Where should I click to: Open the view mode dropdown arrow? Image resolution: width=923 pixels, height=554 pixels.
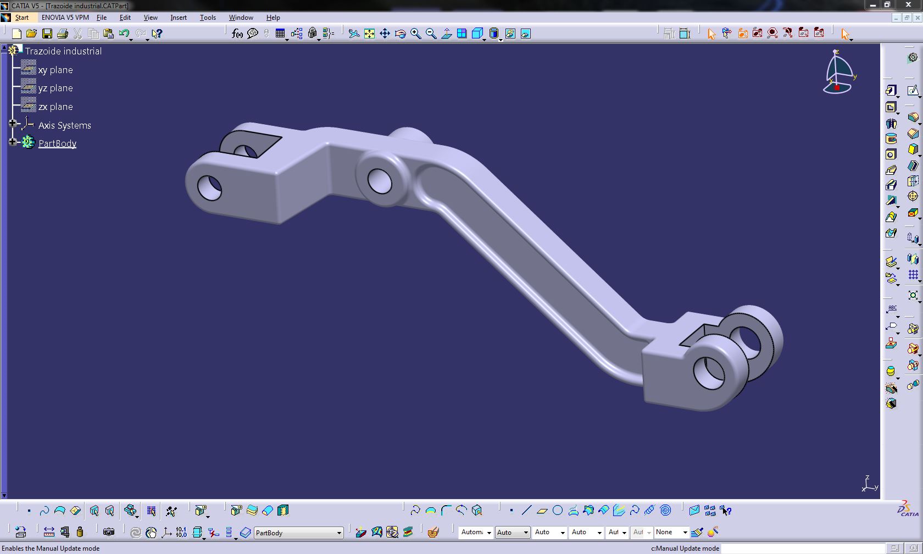tap(501, 40)
